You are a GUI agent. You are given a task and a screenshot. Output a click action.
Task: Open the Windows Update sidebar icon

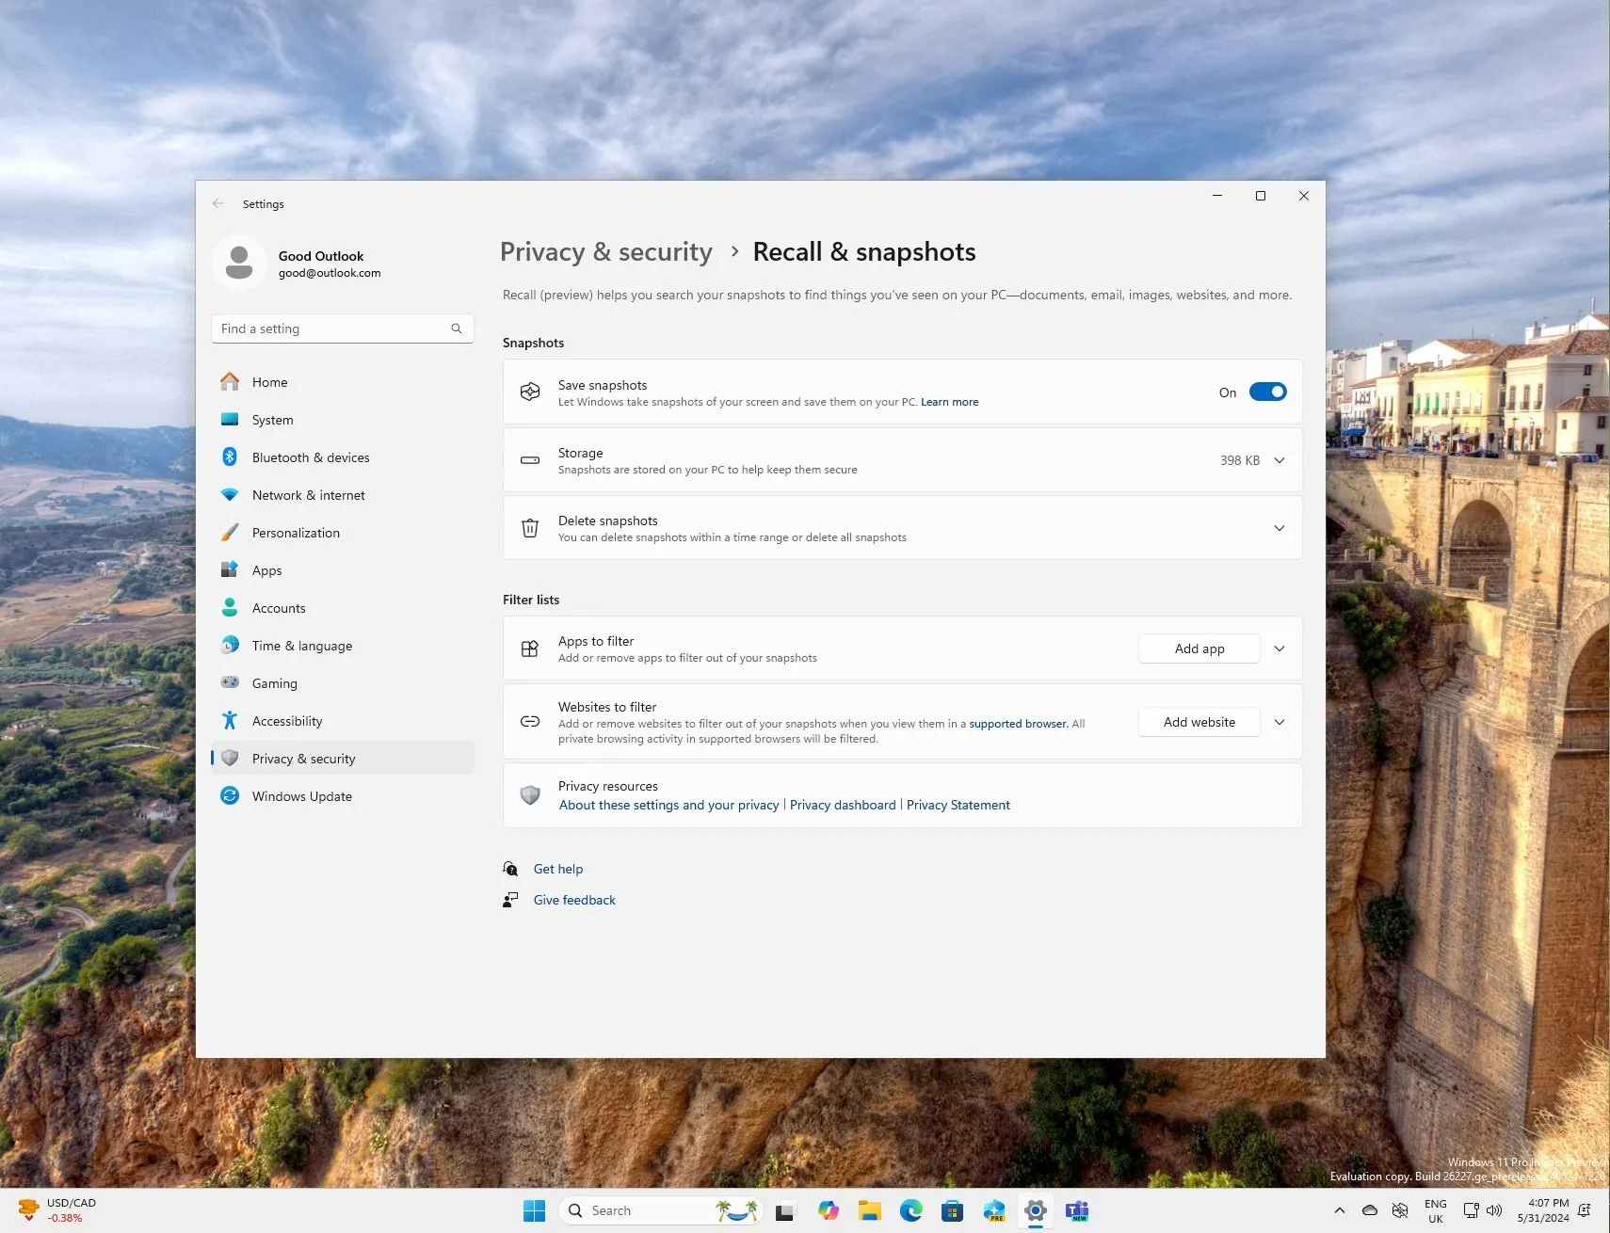231,796
